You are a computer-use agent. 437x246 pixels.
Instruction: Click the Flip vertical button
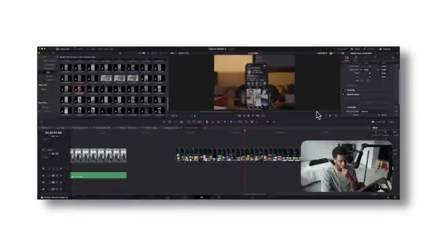[367, 81]
